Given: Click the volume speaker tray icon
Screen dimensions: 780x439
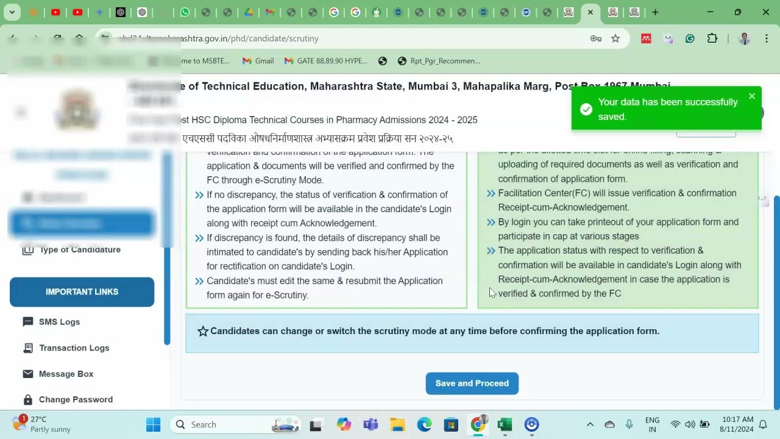Looking at the screenshot, I should point(690,424).
